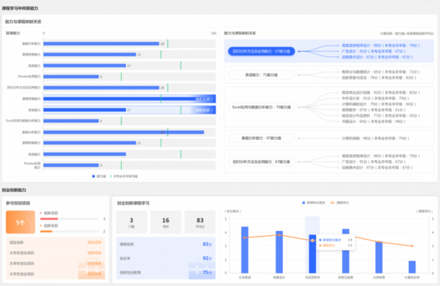
Task: Click the highlighted dark bar beside the tooltip
Action: 312,254
